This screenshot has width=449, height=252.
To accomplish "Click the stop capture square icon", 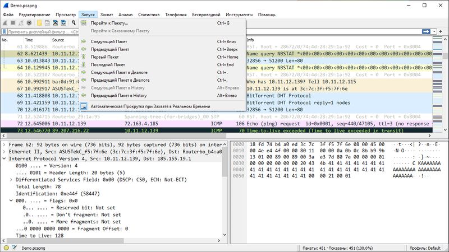I will pyautogui.click(x=13, y=23).
